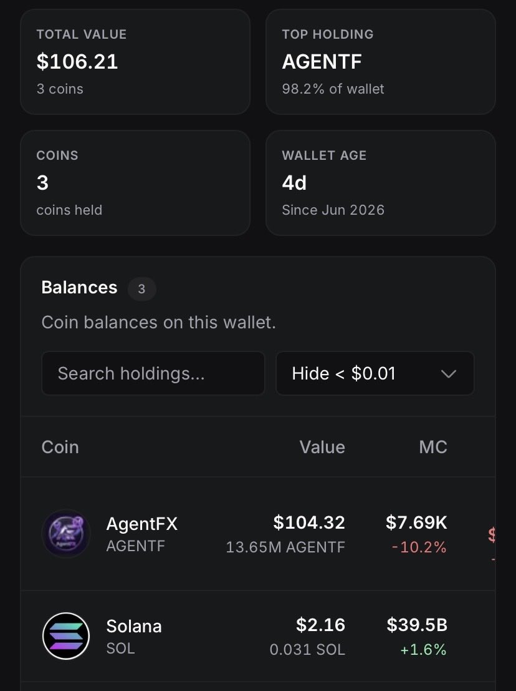Select the Wallet Age card
Viewport: 516px width, 691px height.
381,183
